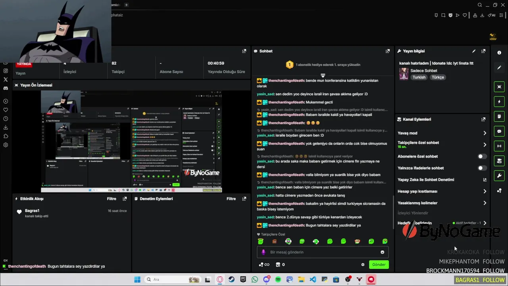508x286 pixels.
Task: Open Yapay Zeka ile Sohbet Denetimi link
Action: (x=442, y=180)
